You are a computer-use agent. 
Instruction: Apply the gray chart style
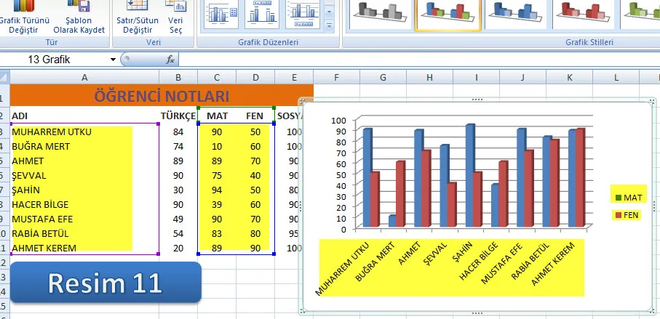379,13
